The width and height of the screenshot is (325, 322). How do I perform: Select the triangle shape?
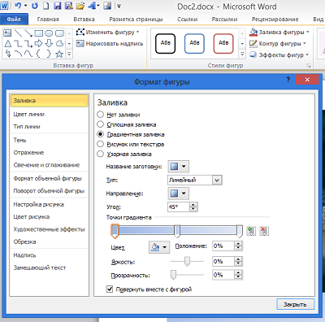click(x=8, y=44)
